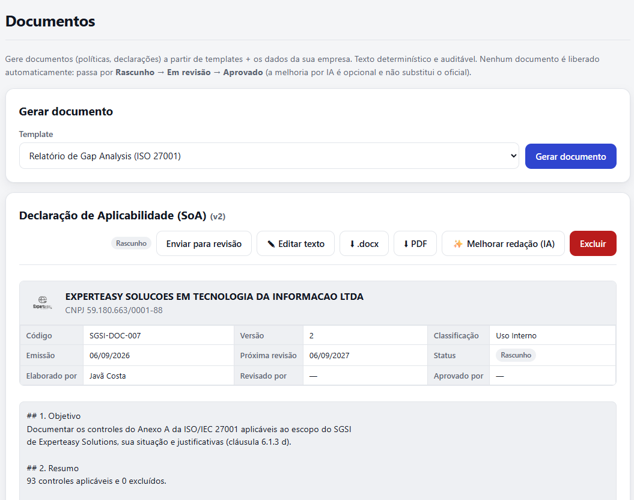
Task: Click the Próxima revisão label cell
Action: click(269, 356)
